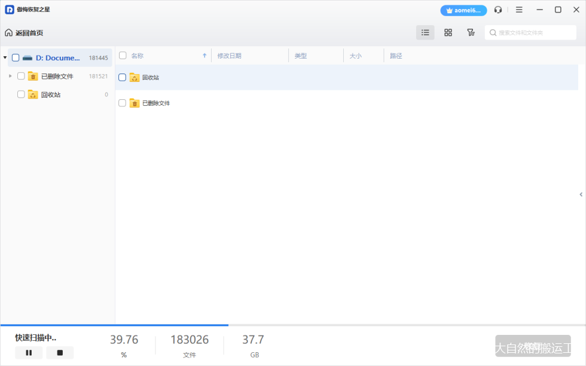Collapse the D: Docume... drive tree node

tap(5, 57)
